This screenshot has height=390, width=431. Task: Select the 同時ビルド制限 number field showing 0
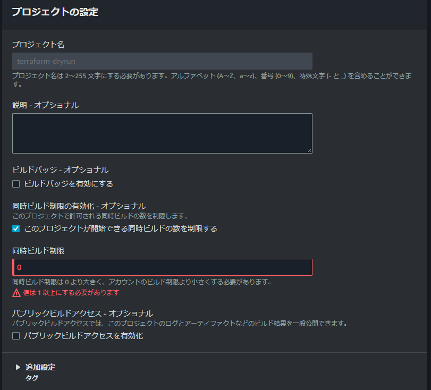(162, 267)
